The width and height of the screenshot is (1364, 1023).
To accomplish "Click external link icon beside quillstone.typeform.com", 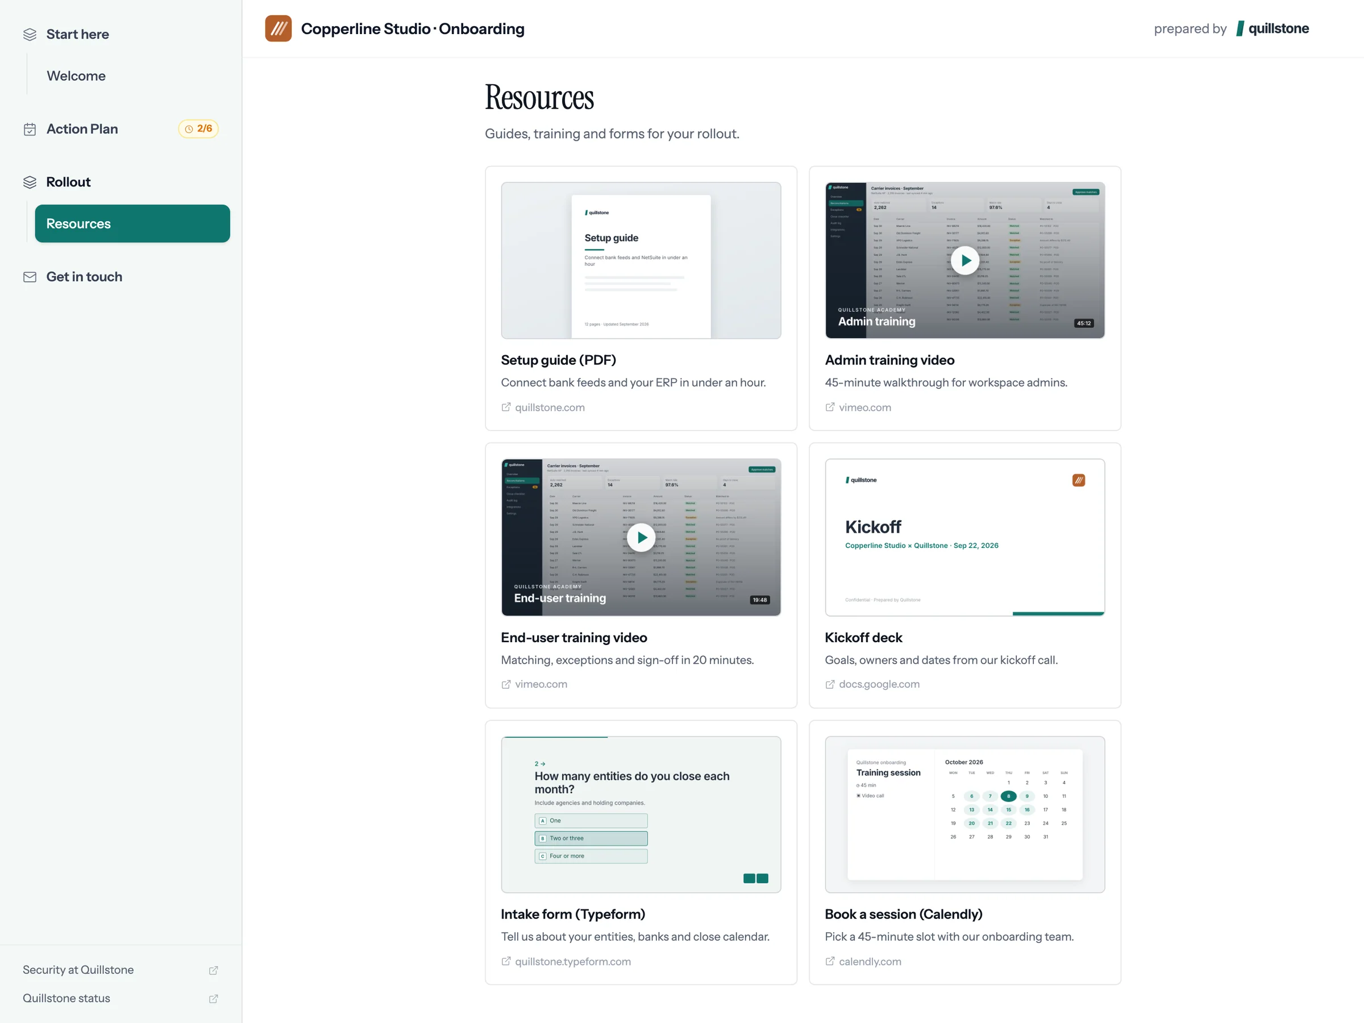I will click(x=506, y=960).
